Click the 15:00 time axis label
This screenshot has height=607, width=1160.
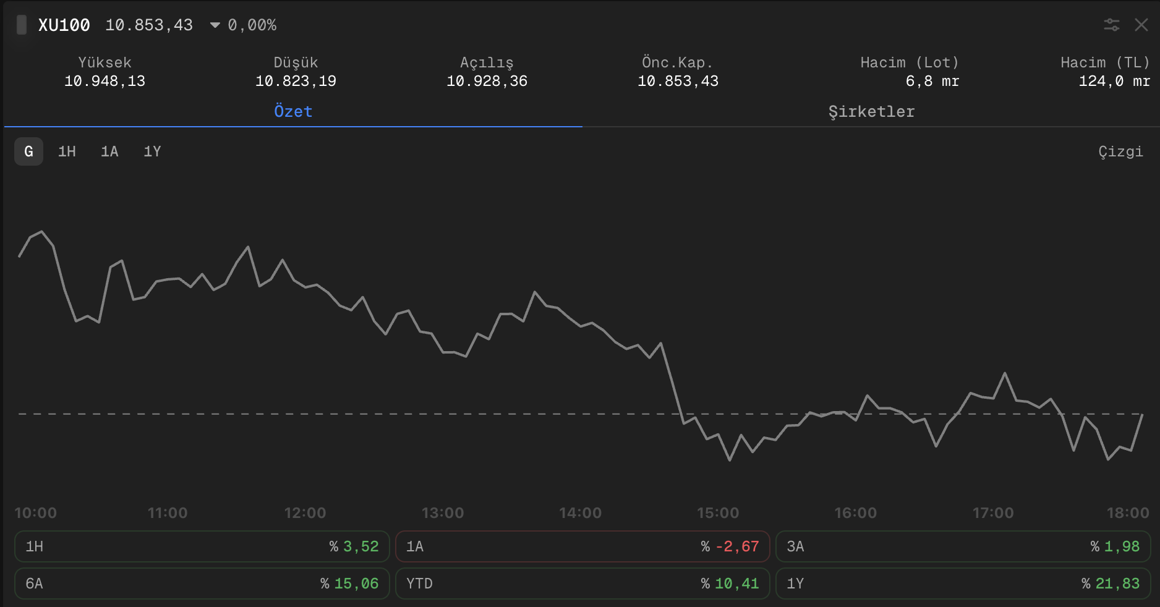pos(717,513)
